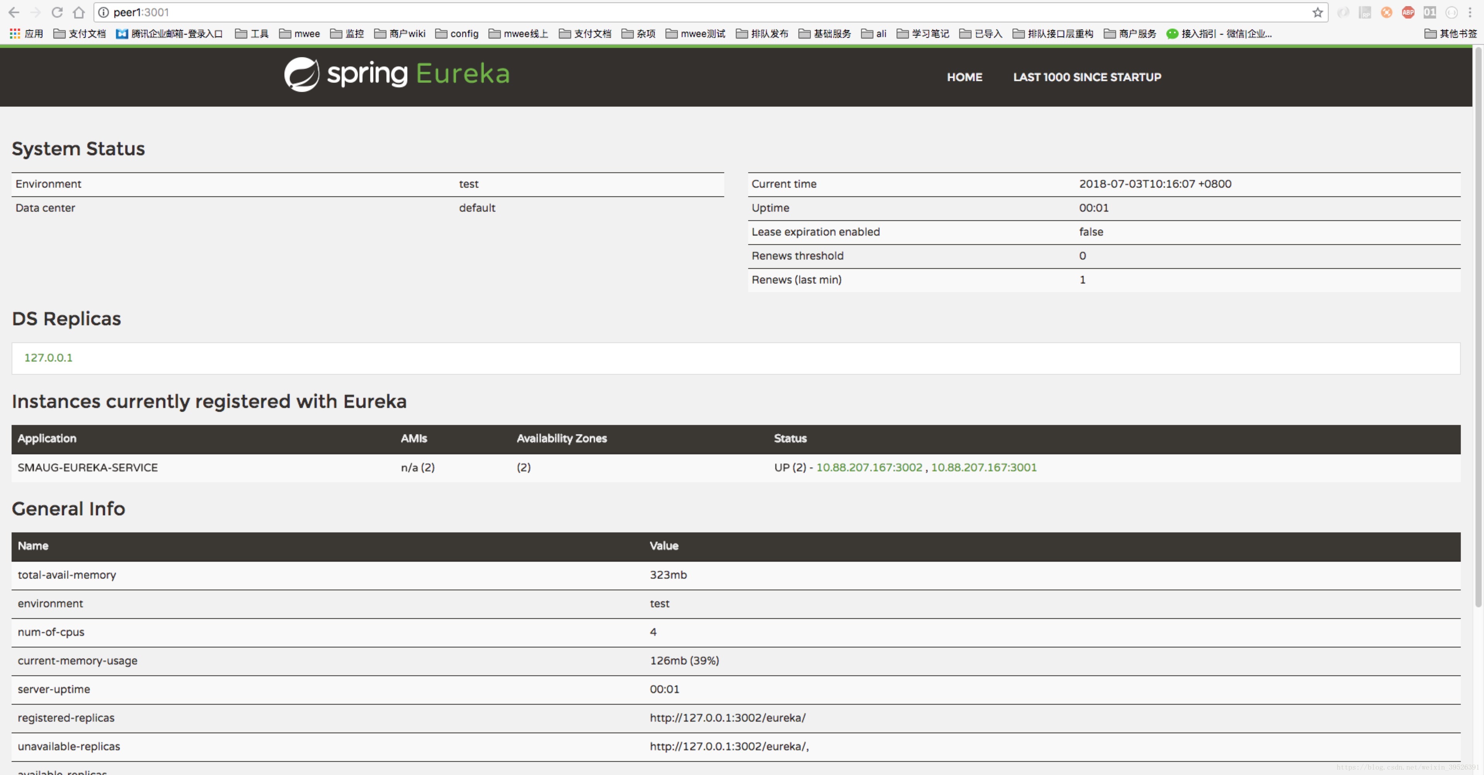Select SMAUG-EUREKA-SERVICE application name

[88, 467]
